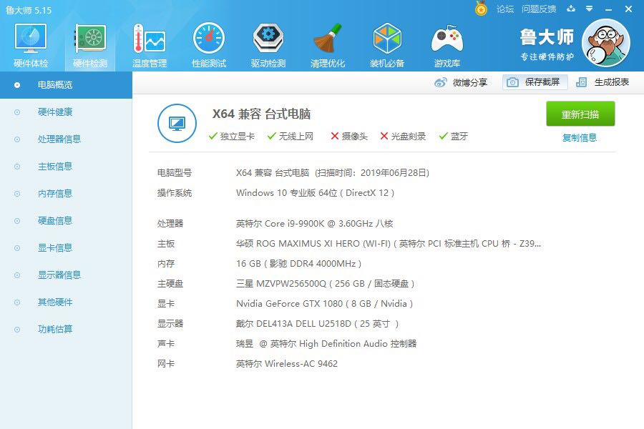
Task: Launch 性能测试 performance test icon
Action: click(209, 38)
